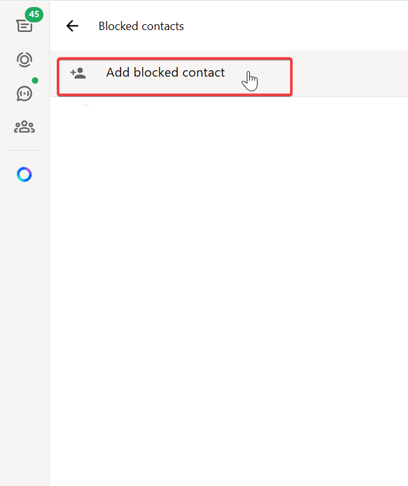Image resolution: width=408 pixels, height=486 pixels.
Task: Open the Chats icon in sidebar
Action: 23,26
